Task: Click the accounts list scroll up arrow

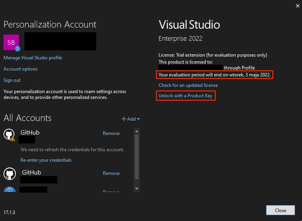Action: (x=136, y=131)
